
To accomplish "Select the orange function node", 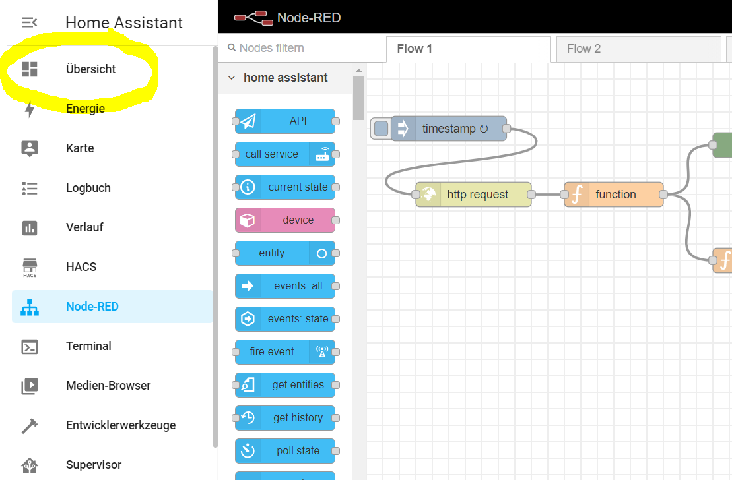I will pos(613,195).
